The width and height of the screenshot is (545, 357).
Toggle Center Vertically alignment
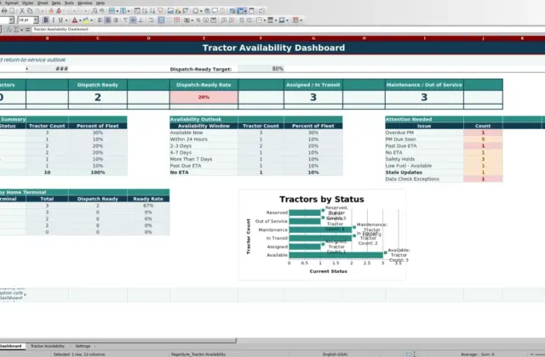(133, 20)
